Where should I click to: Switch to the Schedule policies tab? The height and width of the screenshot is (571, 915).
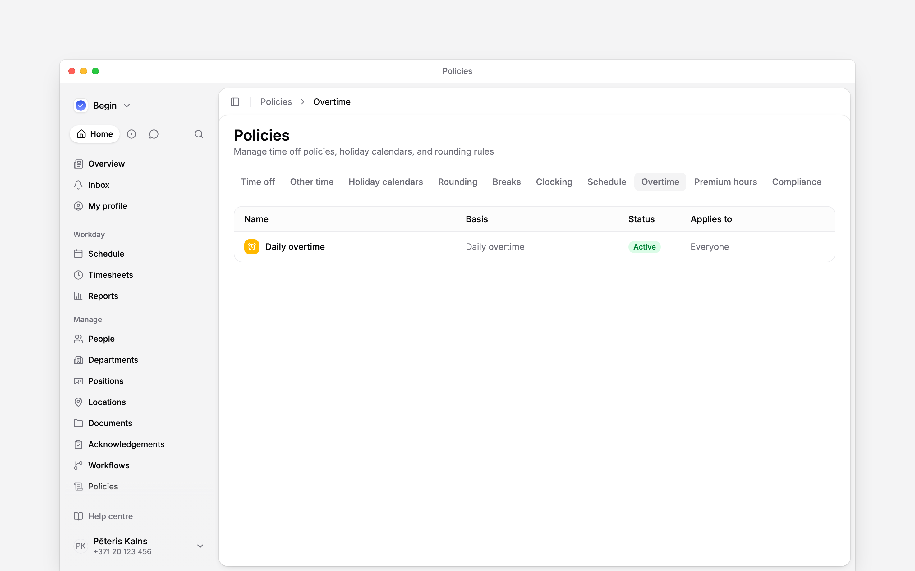click(x=606, y=182)
